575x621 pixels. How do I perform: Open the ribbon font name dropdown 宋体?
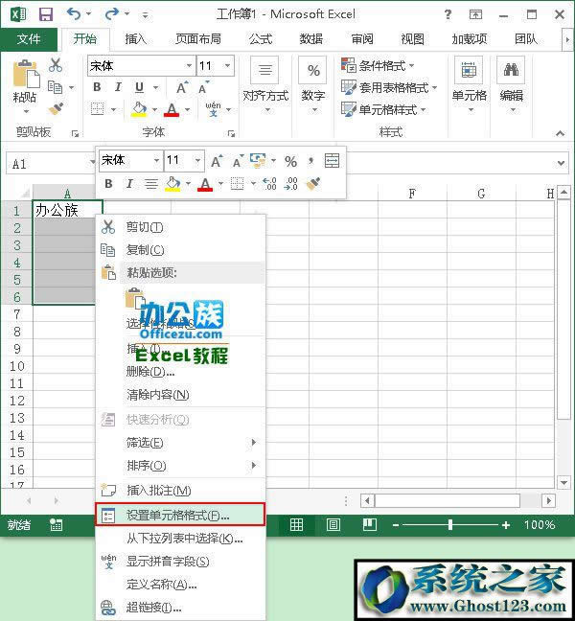(x=188, y=66)
